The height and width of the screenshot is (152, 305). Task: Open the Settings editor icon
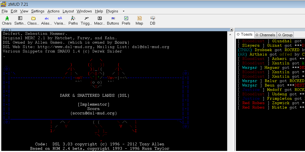point(20,21)
